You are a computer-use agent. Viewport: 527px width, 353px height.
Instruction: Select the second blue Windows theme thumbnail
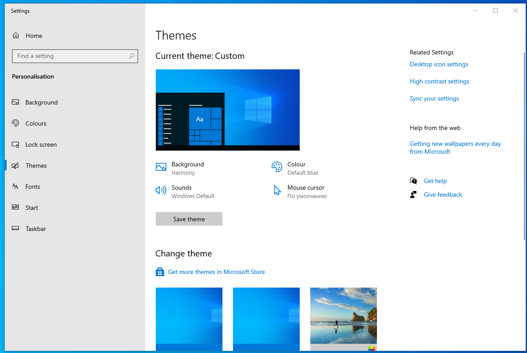[266, 319]
